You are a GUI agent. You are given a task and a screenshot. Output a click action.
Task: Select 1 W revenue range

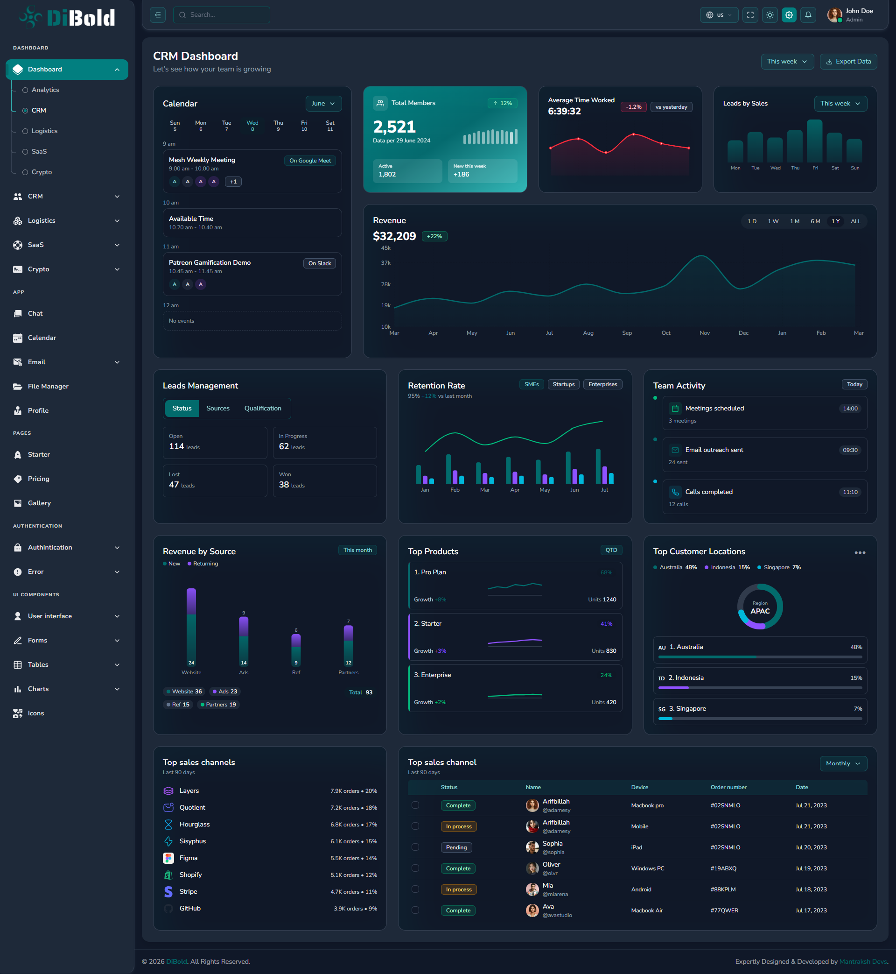pos(773,221)
